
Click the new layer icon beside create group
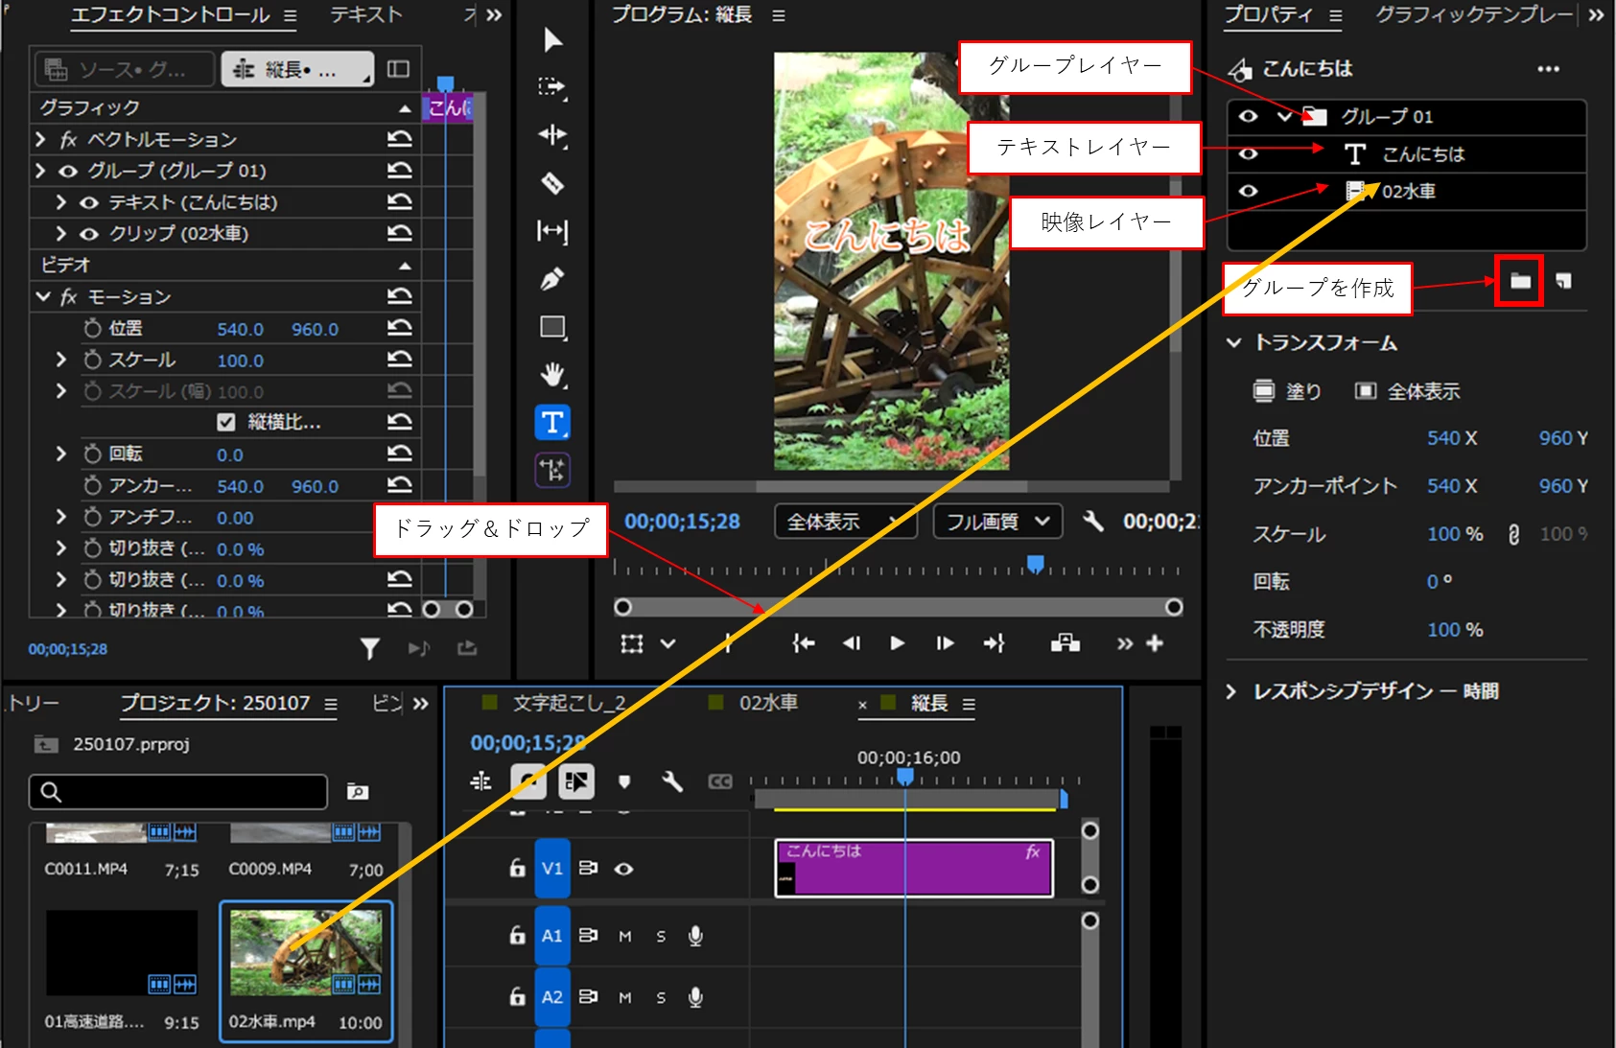tap(1564, 281)
